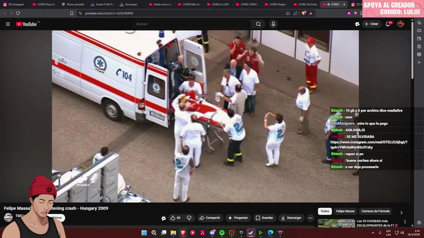Click the remix icon left of the like button
This screenshot has height=238, width=424.
(164, 218)
